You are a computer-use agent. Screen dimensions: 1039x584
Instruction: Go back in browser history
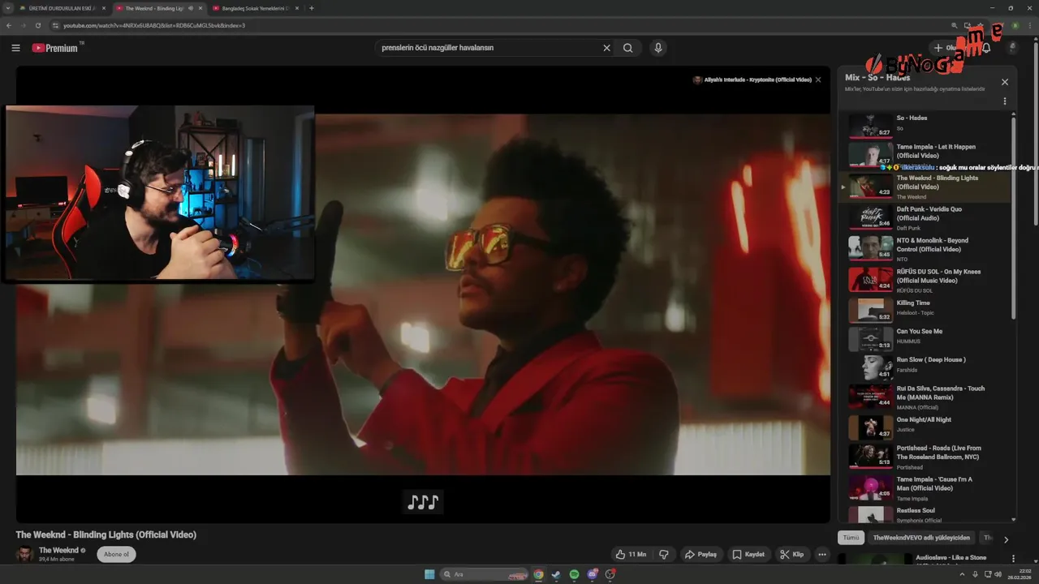tap(9, 25)
